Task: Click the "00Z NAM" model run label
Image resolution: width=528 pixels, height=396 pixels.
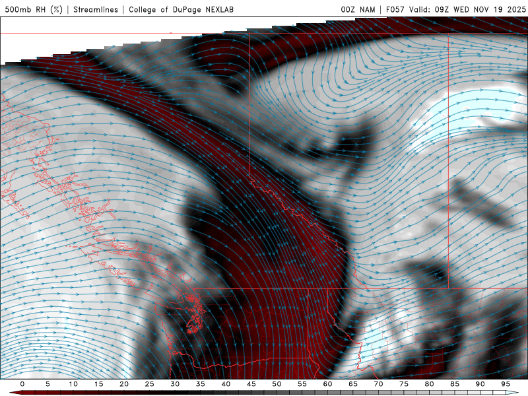Action: 358,9
